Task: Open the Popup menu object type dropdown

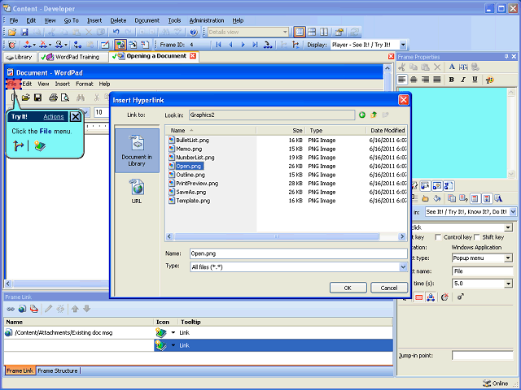Action: pos(508,258)
